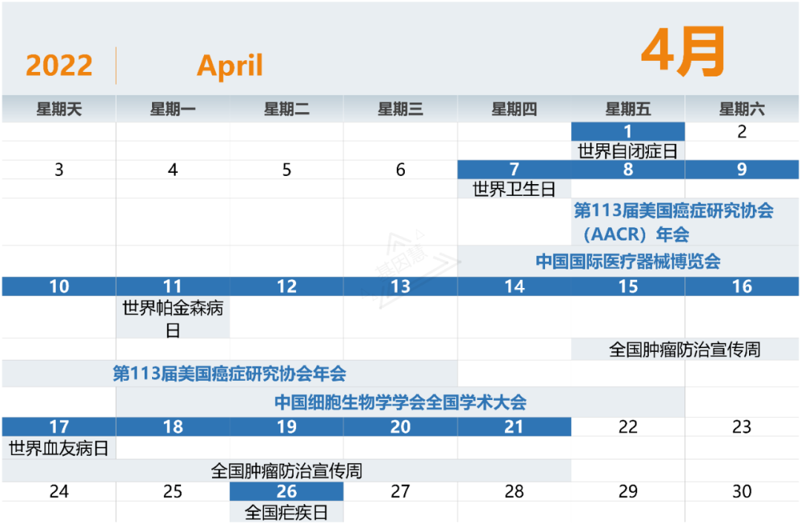Select the date 17 cell
Screen dimensions: 801x524
coord(59,427)
